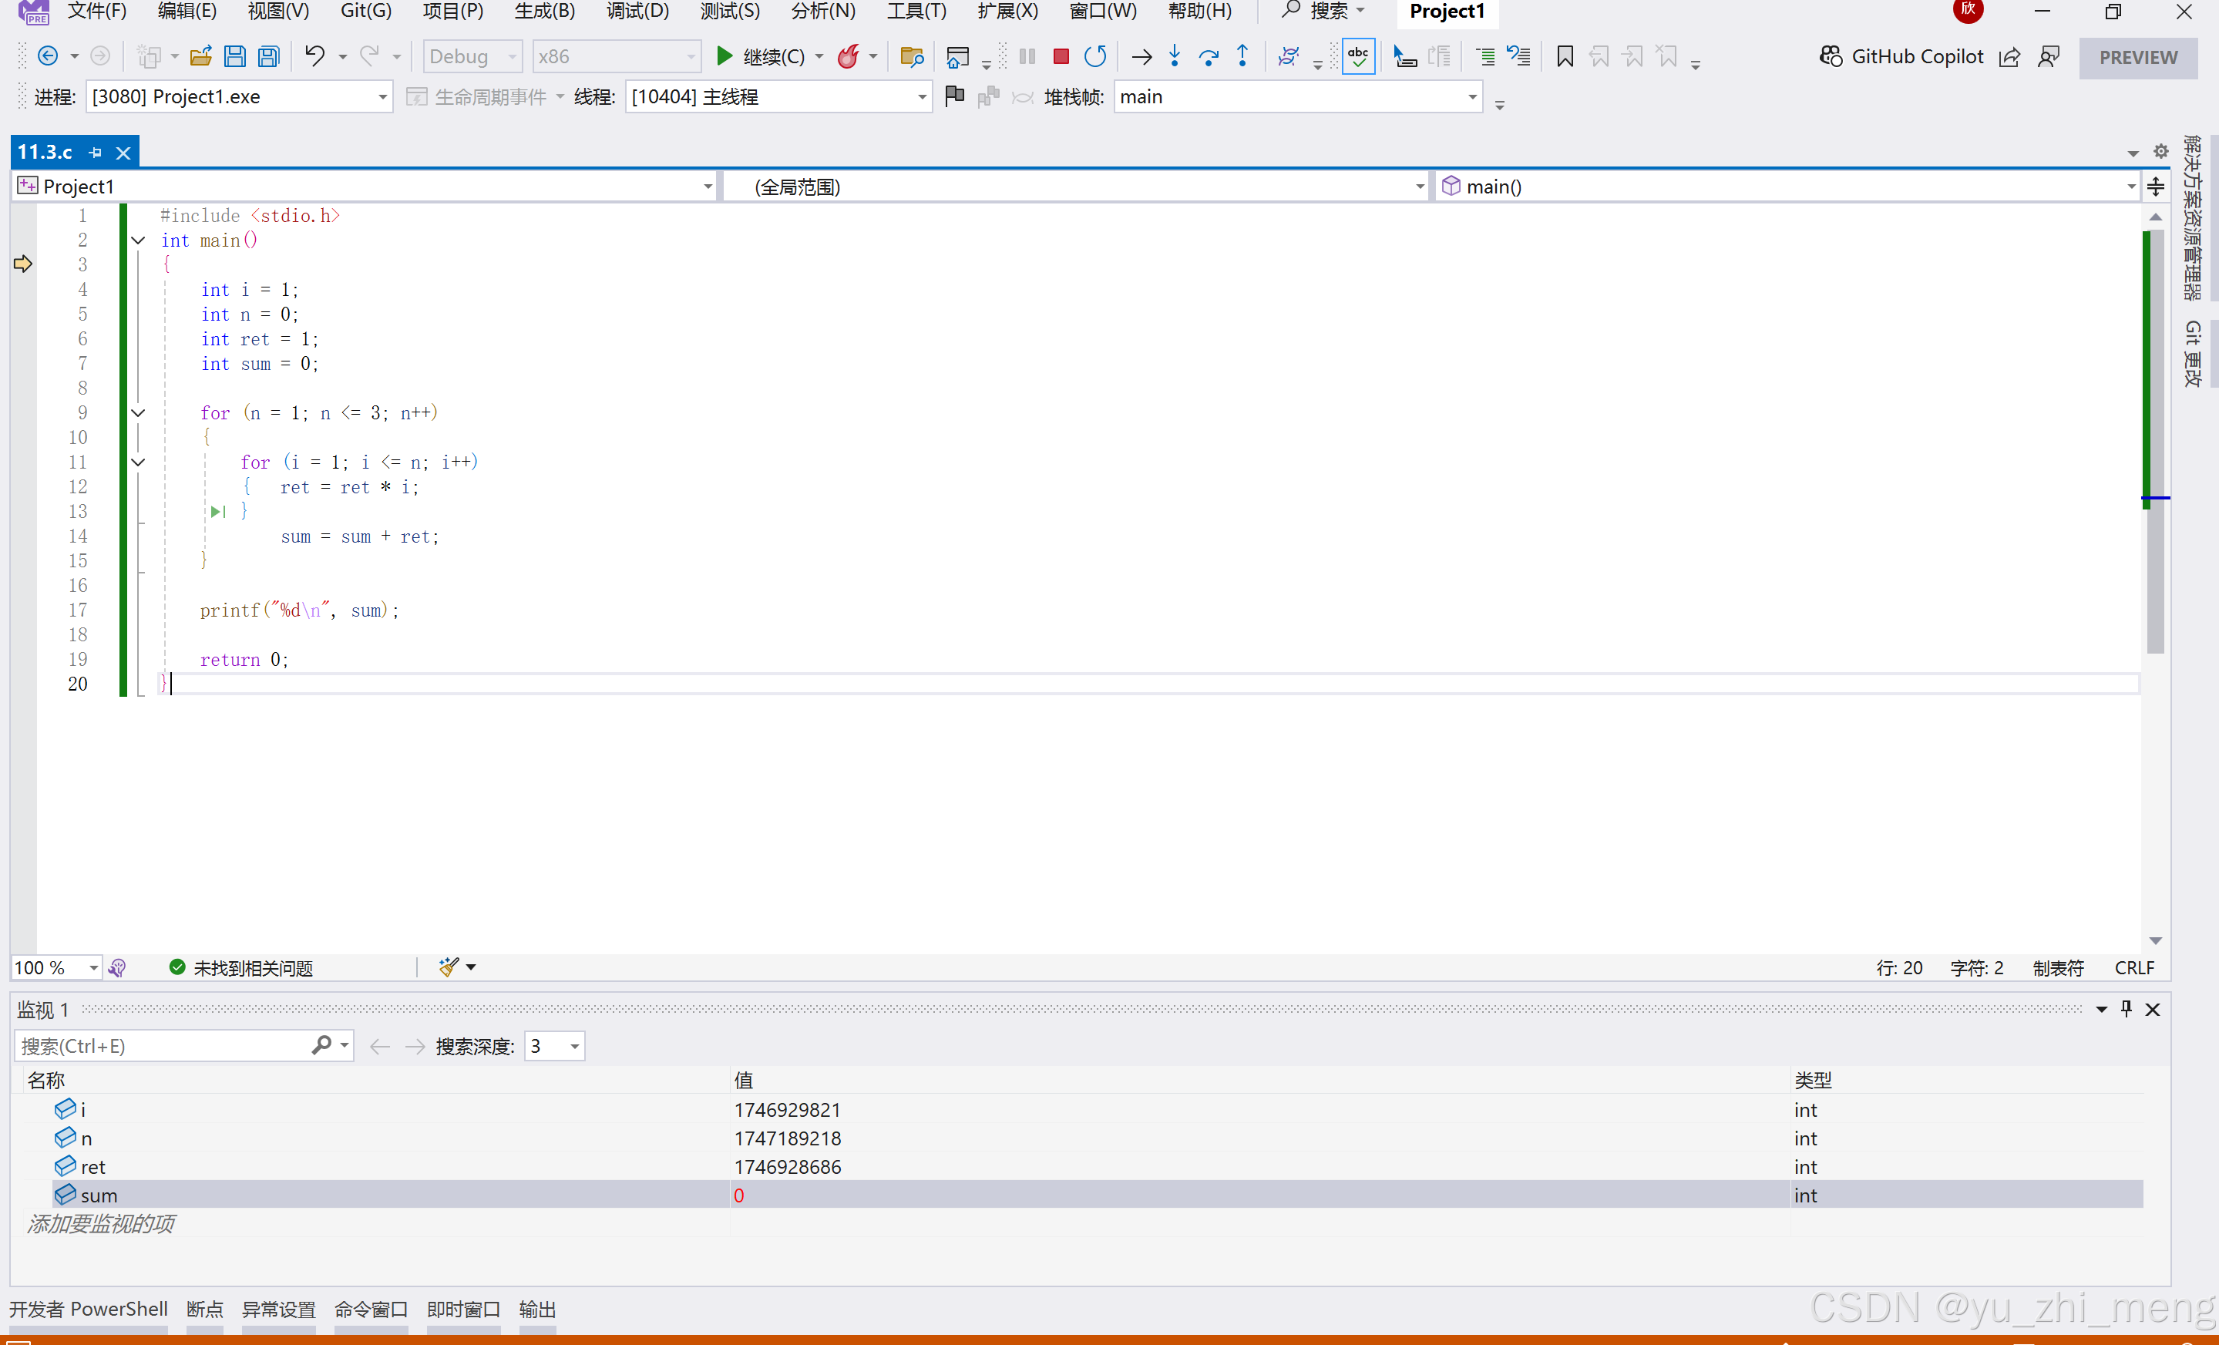Switch to the 断点 breakpoints tab
This screenshot has height=1345, width=2219.
pyautogui.click(x=204, y=1309)
